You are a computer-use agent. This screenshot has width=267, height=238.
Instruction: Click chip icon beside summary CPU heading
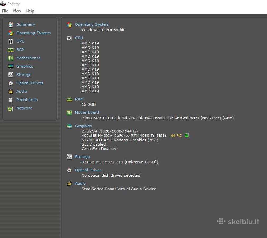(69, 38)
